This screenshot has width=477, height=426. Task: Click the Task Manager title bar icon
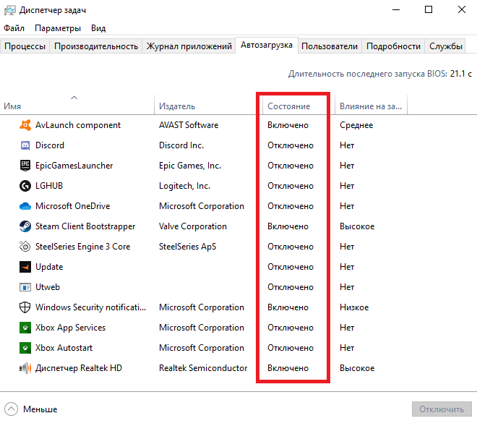[9, 10]
